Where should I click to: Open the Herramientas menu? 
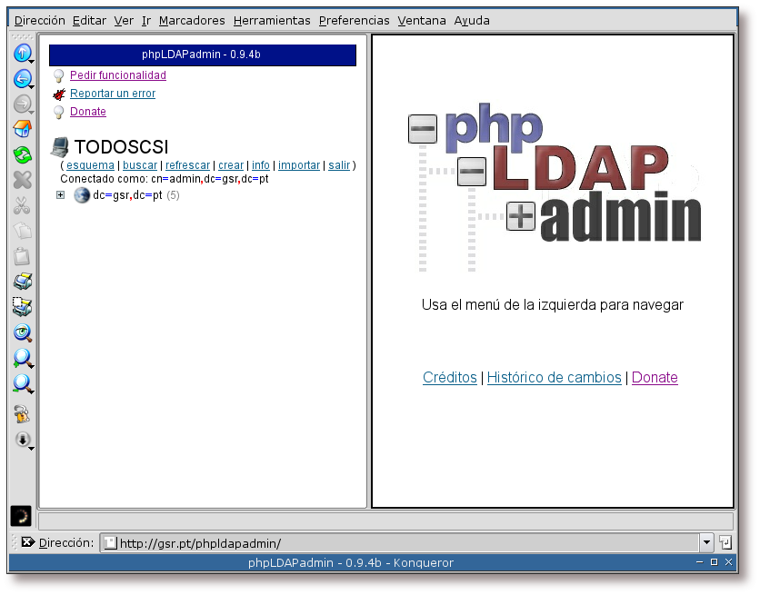point(271,20)
